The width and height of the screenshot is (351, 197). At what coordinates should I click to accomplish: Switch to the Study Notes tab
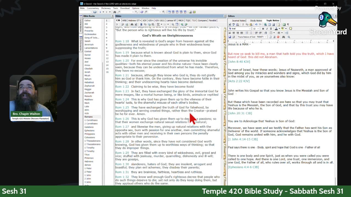pos(256,21)
